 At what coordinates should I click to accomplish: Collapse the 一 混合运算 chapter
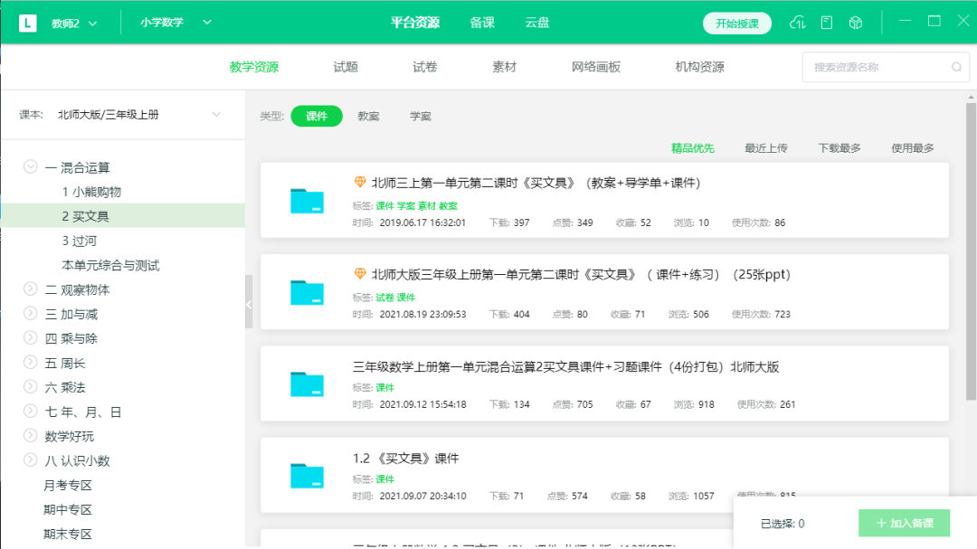point(30,166)
